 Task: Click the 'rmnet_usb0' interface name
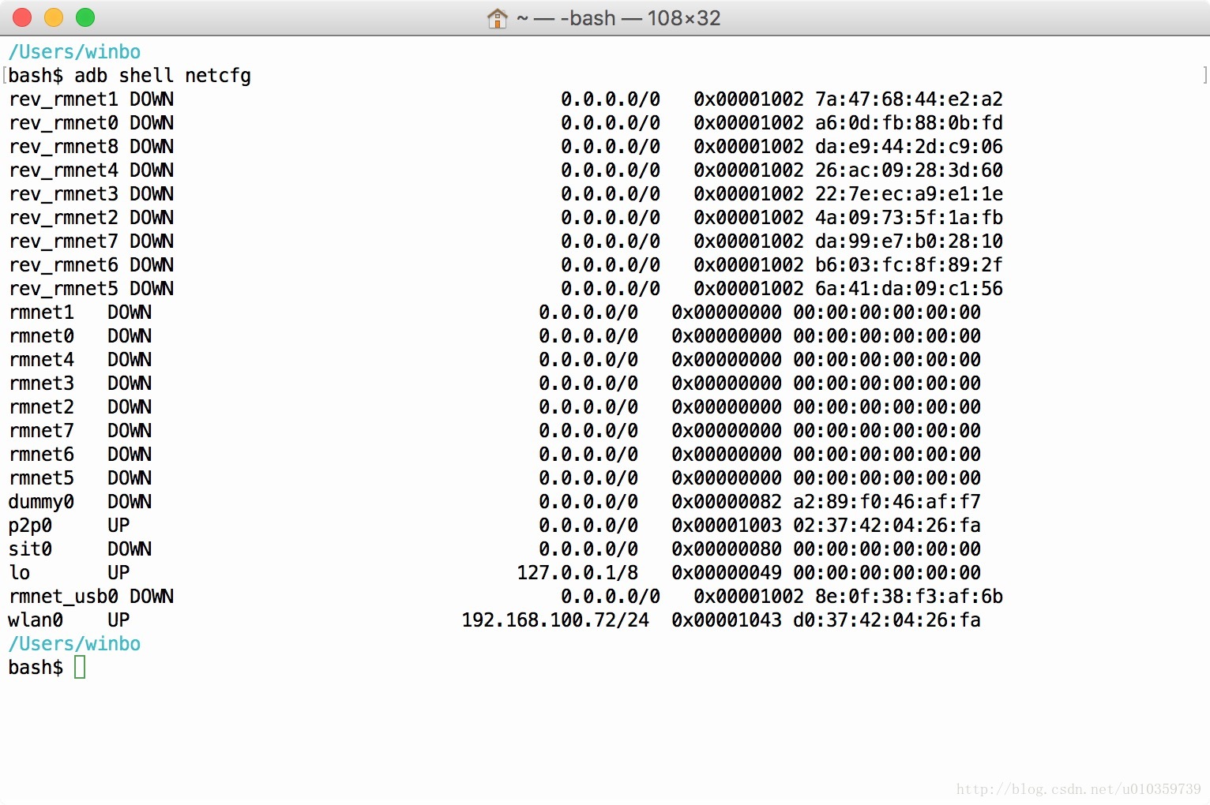tap(63, 597)
